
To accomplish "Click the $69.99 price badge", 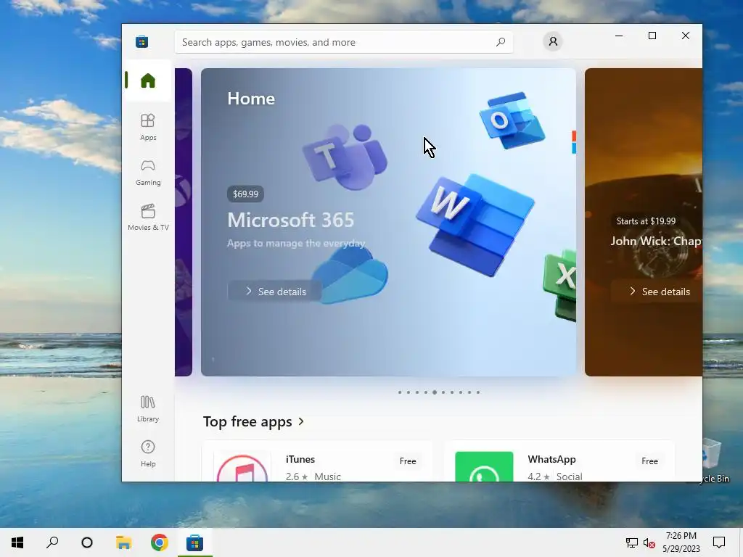I will 245,194.
